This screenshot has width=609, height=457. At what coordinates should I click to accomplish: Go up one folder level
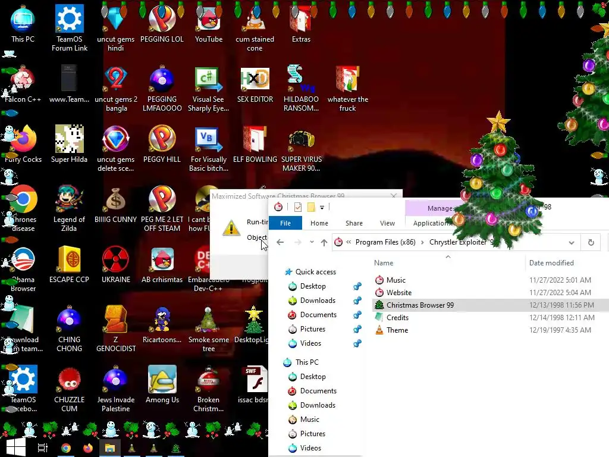(x=324, y=243)
